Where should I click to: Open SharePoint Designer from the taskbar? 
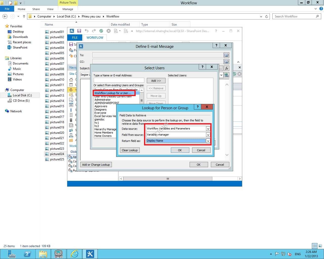(90, 254)
